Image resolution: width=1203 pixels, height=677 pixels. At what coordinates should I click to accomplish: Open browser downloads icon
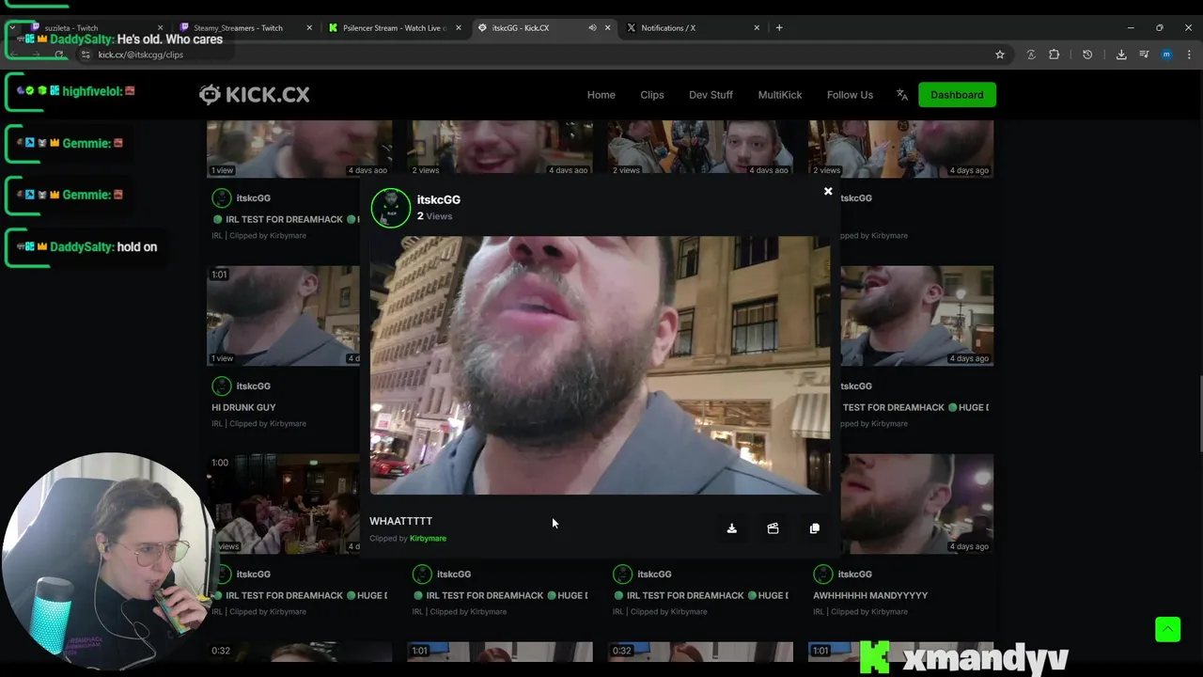tap(1121, 55)
